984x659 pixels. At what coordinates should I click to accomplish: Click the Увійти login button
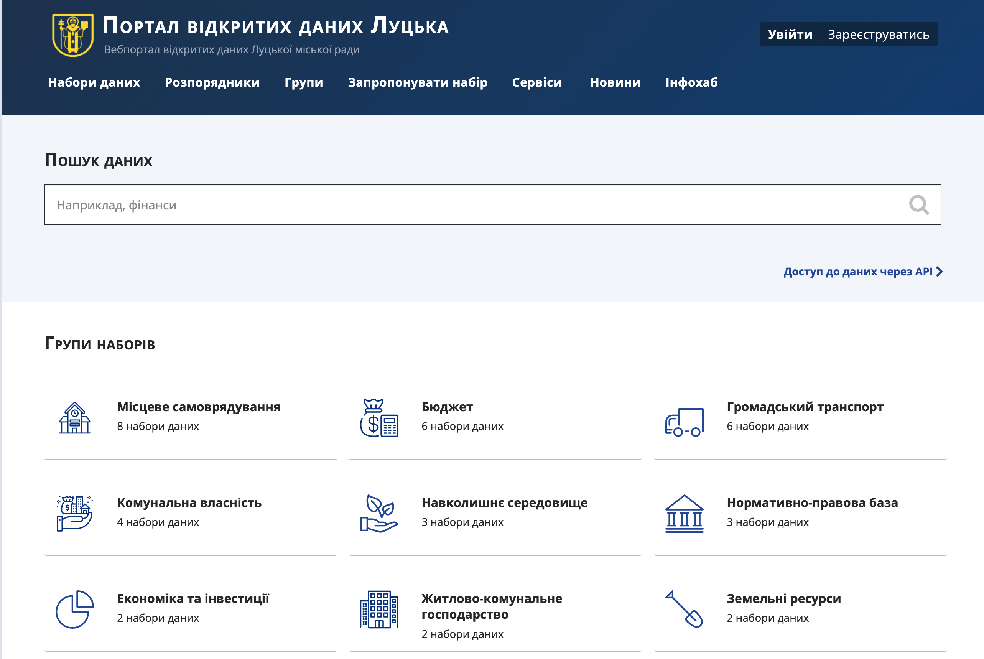[x=790, y=35]
